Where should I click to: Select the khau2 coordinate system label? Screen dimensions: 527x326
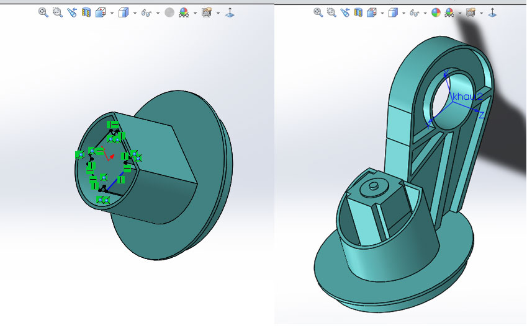click(466, 96)
